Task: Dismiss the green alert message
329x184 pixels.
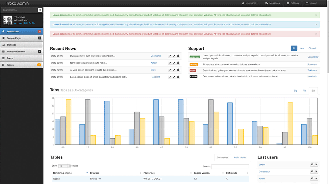Action: (x=316, y=15)
